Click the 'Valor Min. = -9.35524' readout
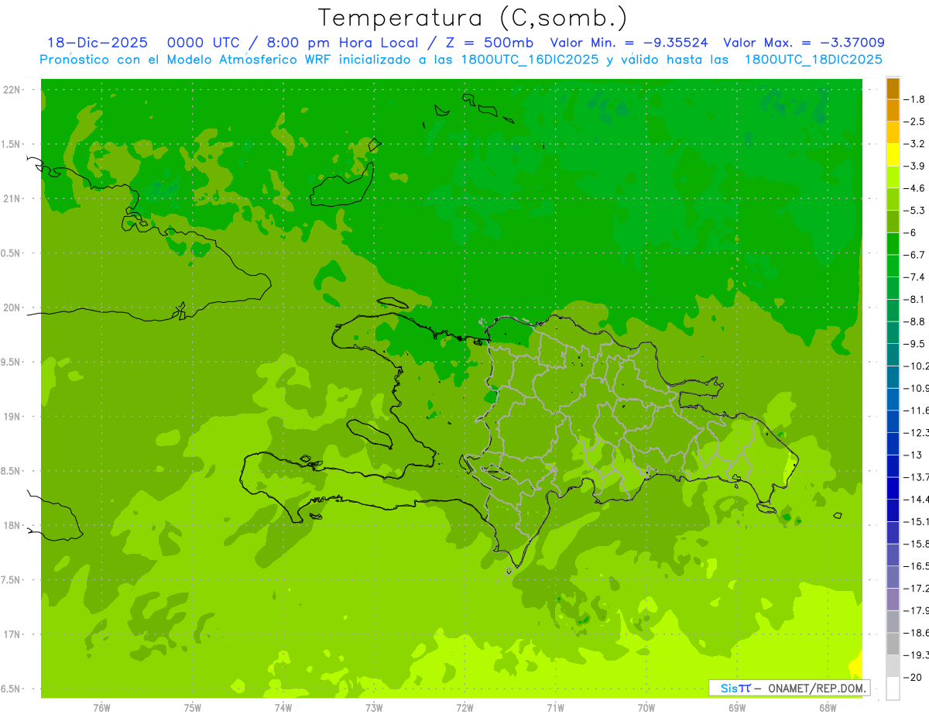This screenshot has width=929, height=718. (x=629, y=43)
